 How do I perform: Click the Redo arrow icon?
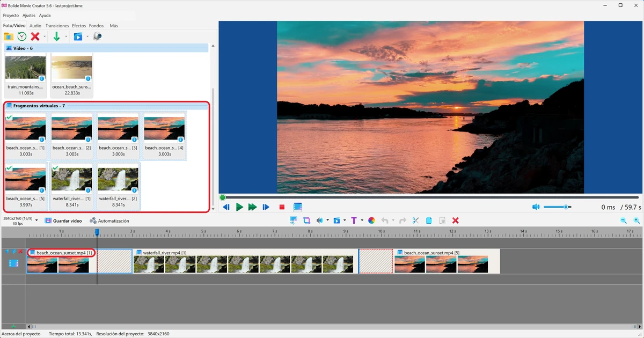tap(402, 221)
